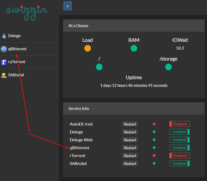The height and width of the screenshot is (181, 207).
Task: Restart the Deluge Web service
Action: (x=130, y=140)
